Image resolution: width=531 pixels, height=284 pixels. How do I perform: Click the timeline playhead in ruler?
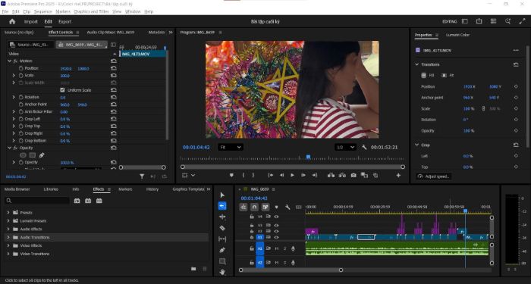pyautogui.click(x=465, y=211)
